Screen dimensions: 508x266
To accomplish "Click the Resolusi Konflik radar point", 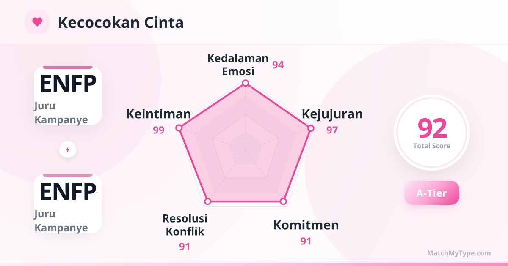I will 207,201.
